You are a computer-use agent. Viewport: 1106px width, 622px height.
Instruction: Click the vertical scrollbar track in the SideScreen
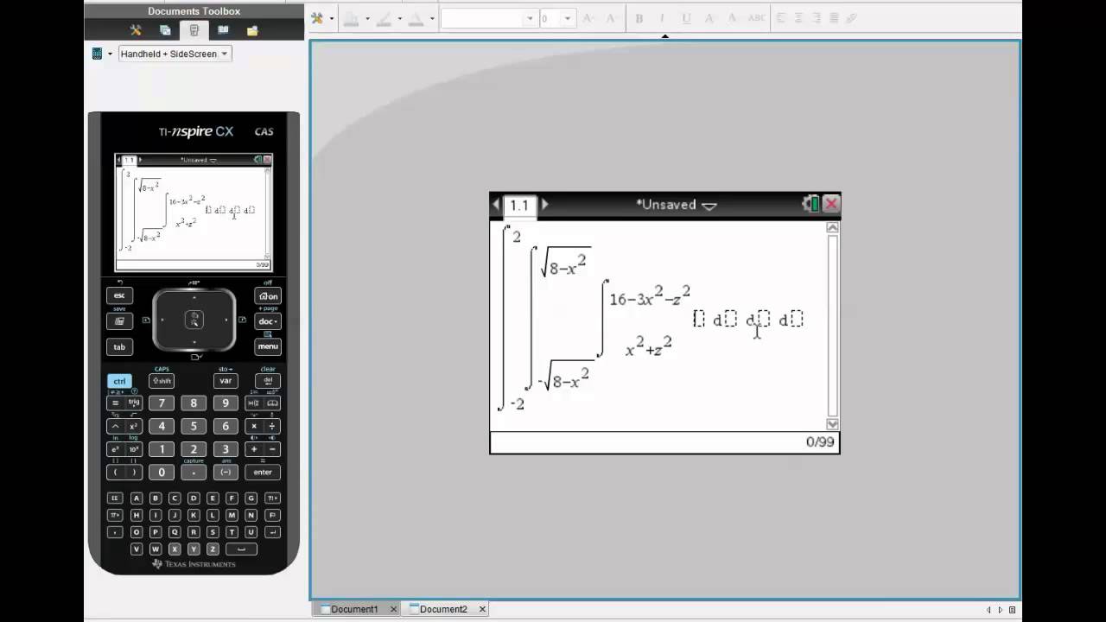(832, 326)
